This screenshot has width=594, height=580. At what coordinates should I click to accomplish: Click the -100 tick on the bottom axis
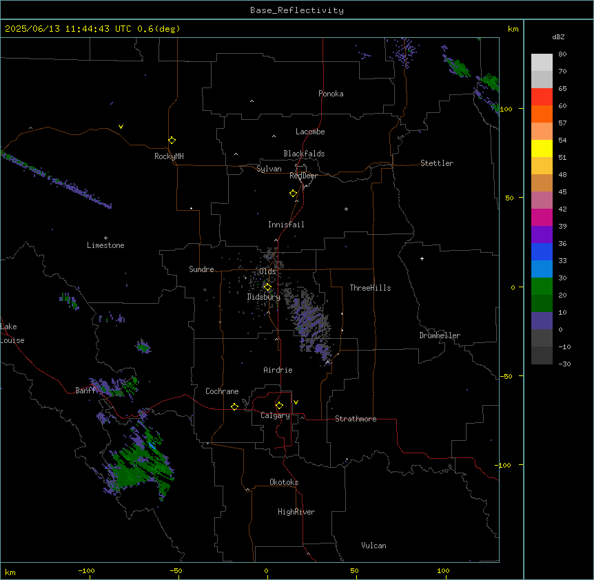tap(86, 570)
